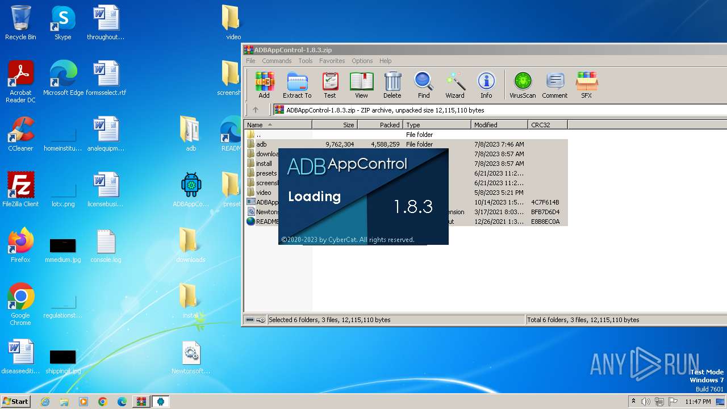The height and width of the screenshot is (409, 727).
Task: Open the Tools menu
Action: (306, 61)
